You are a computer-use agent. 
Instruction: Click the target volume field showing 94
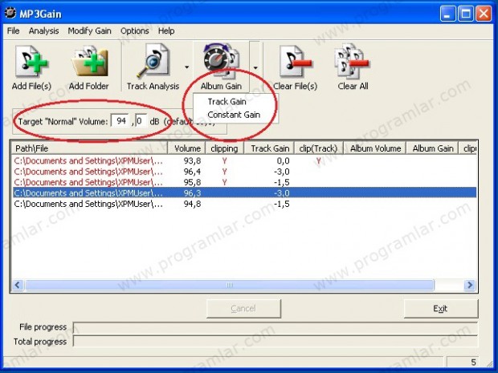(120, 121)
